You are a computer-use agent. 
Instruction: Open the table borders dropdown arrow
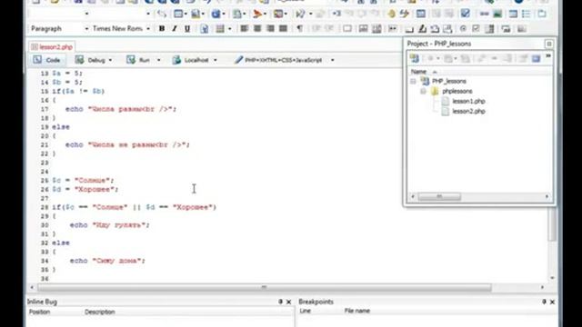pos(230,28)
